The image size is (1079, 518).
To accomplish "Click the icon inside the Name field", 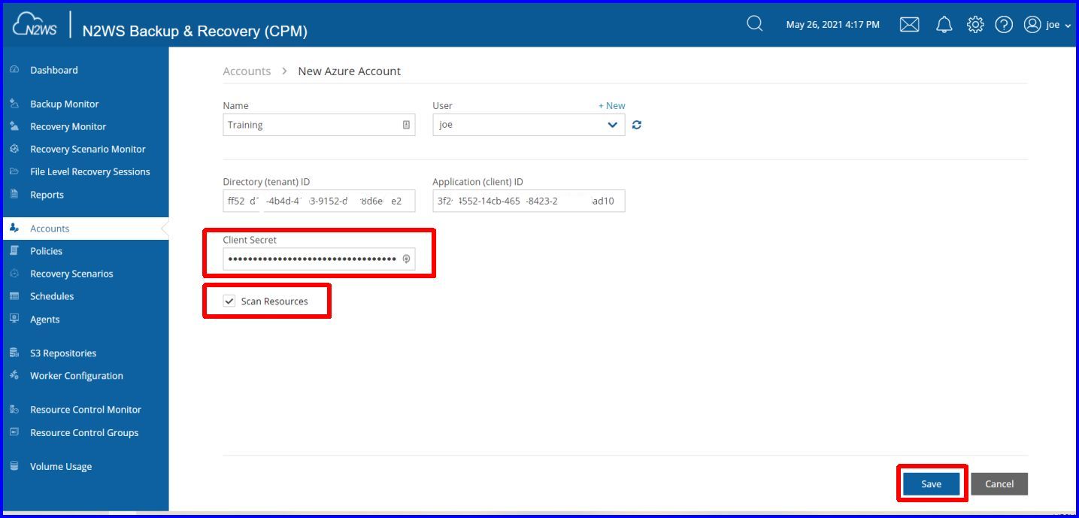I will [x=406, y=125].
